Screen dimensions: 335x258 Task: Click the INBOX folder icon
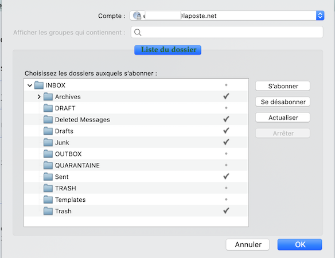[39, 85]
